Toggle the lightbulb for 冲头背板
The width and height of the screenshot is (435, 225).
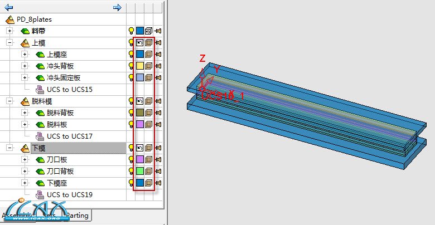(131, 66)
